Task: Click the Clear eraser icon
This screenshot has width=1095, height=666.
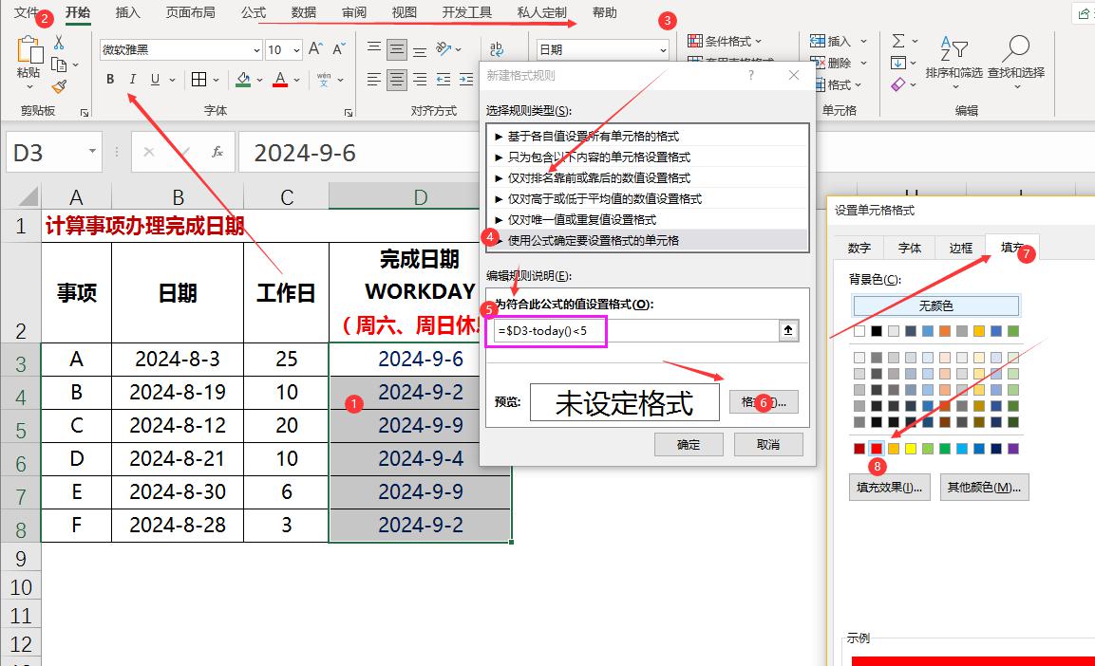Action: tap(898, 85)
